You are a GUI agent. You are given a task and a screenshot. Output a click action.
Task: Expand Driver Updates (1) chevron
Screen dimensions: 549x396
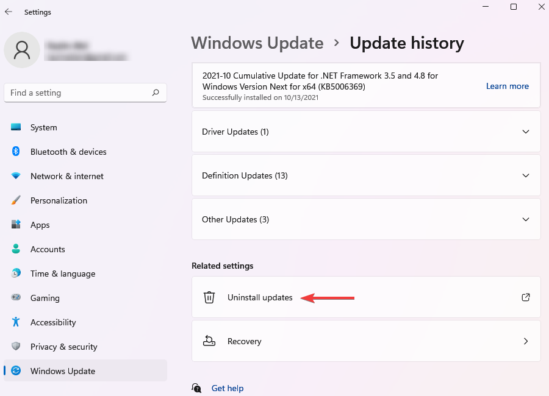[x=526, y=132]
